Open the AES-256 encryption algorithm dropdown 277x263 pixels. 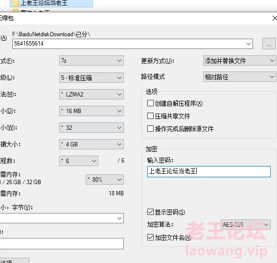246,224
